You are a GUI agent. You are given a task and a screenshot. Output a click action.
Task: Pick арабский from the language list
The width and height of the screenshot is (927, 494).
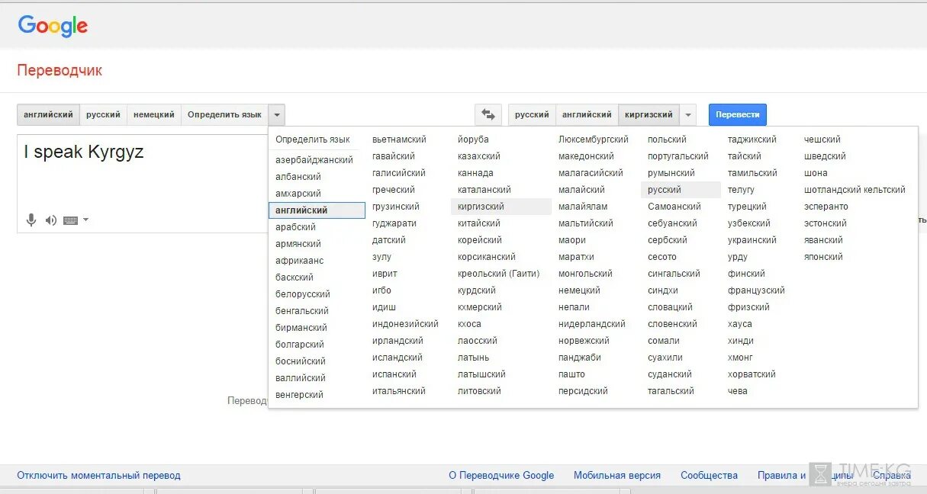(x=295, y=227)
